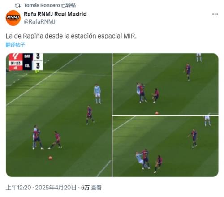
Task: Open the three-dot more options menu
Action: pos(215,14)
